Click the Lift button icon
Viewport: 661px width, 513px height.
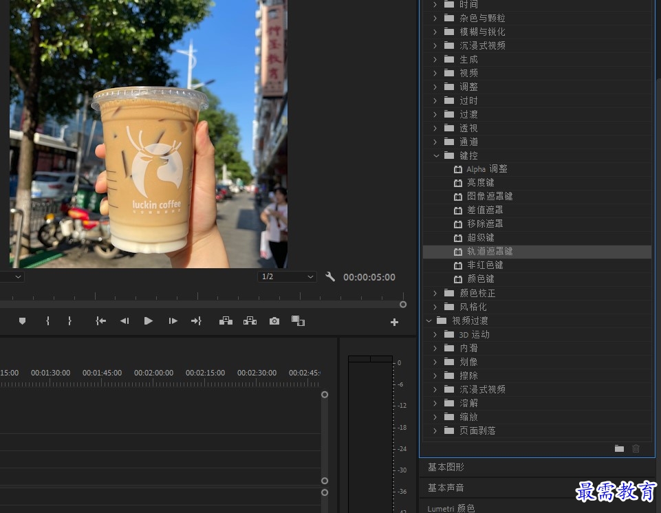click(226, 321)
